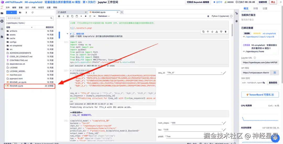Duplicate the active cell from the cell toolbar
This screenshot has height=144, width=283.
203,32
